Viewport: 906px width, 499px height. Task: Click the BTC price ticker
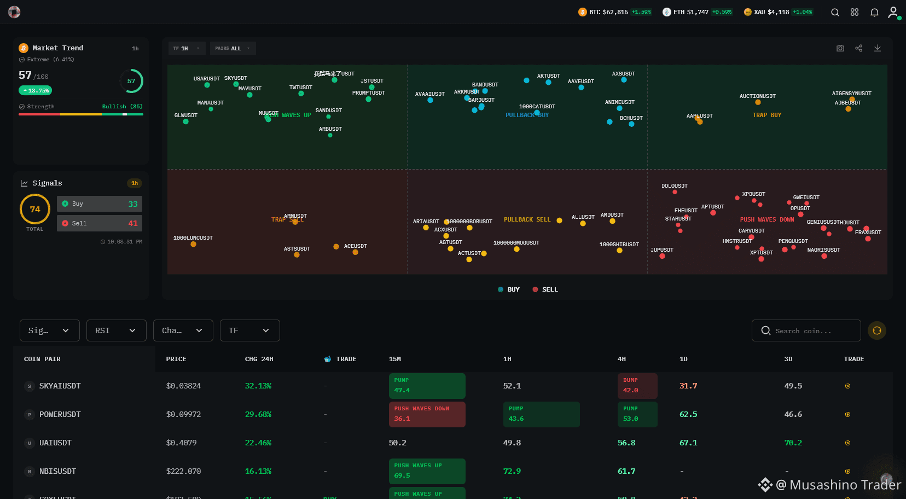(x=615, y=12)
